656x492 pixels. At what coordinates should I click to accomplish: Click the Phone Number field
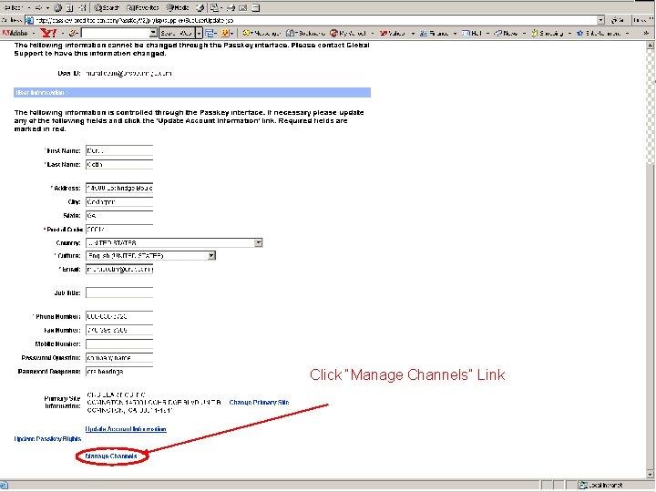(x=119, y=316)
